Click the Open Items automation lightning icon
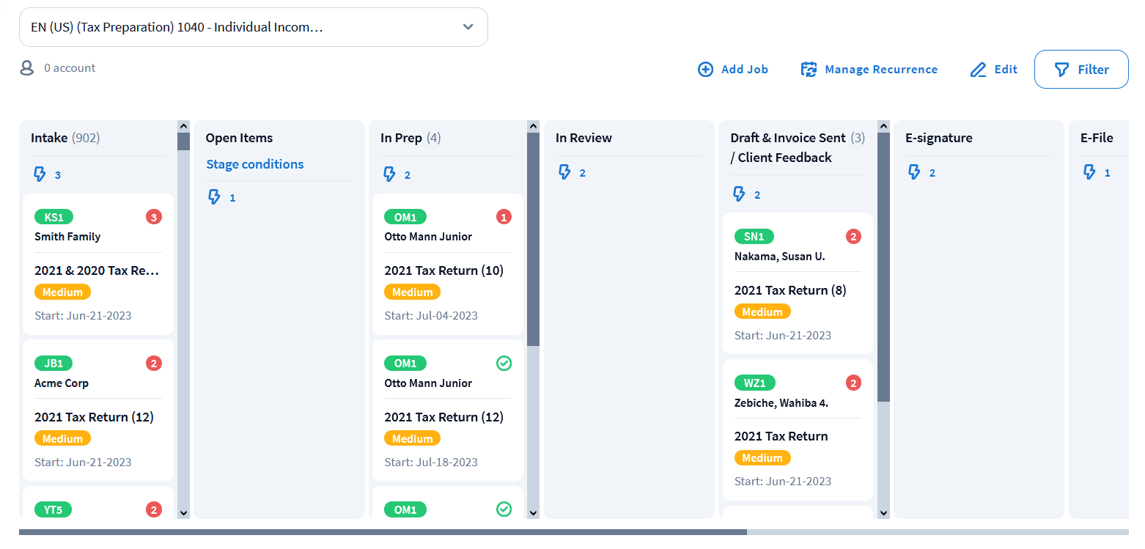The width and height of the screenshot is (1145, 549). 214,197
